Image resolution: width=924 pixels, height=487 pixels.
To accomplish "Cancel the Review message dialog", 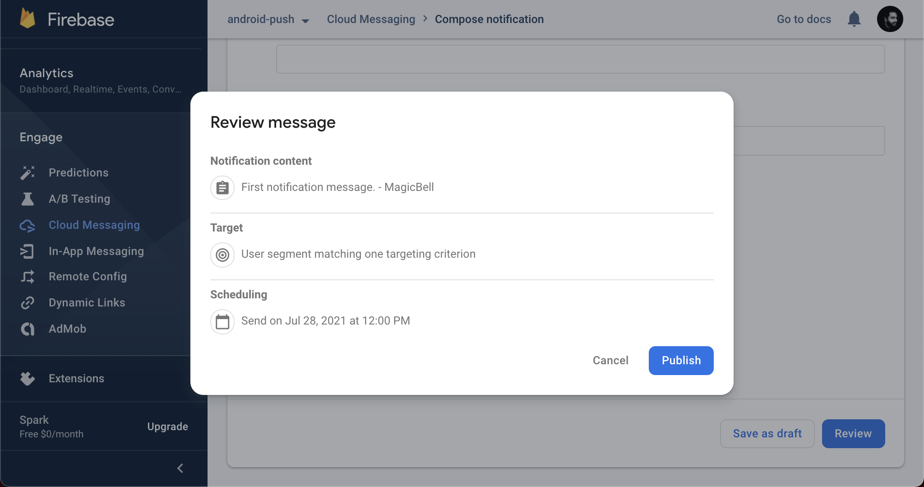I will pos(610,360).
